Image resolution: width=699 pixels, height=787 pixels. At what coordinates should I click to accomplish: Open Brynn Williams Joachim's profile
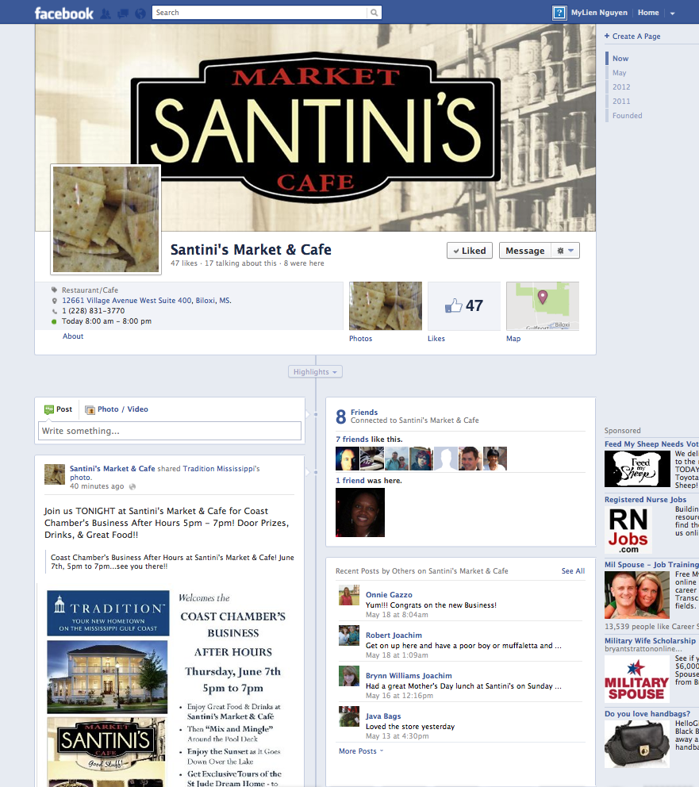point(409,676)
